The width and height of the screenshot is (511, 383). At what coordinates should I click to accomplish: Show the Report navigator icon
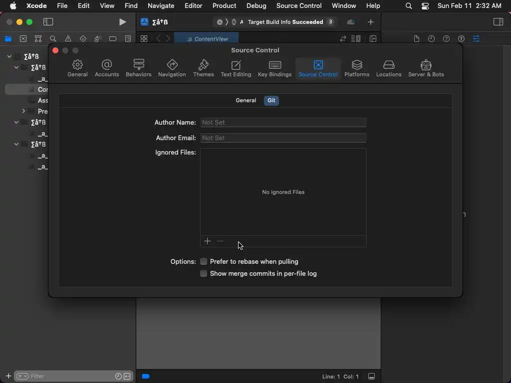[x=128, y=39]
